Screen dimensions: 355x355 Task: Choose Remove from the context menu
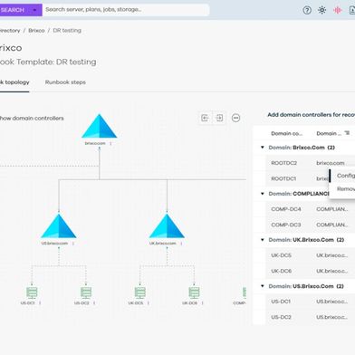(346, 189)
